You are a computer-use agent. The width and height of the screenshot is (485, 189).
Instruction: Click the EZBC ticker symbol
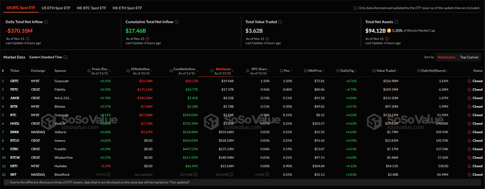click(x=14, y=149)
